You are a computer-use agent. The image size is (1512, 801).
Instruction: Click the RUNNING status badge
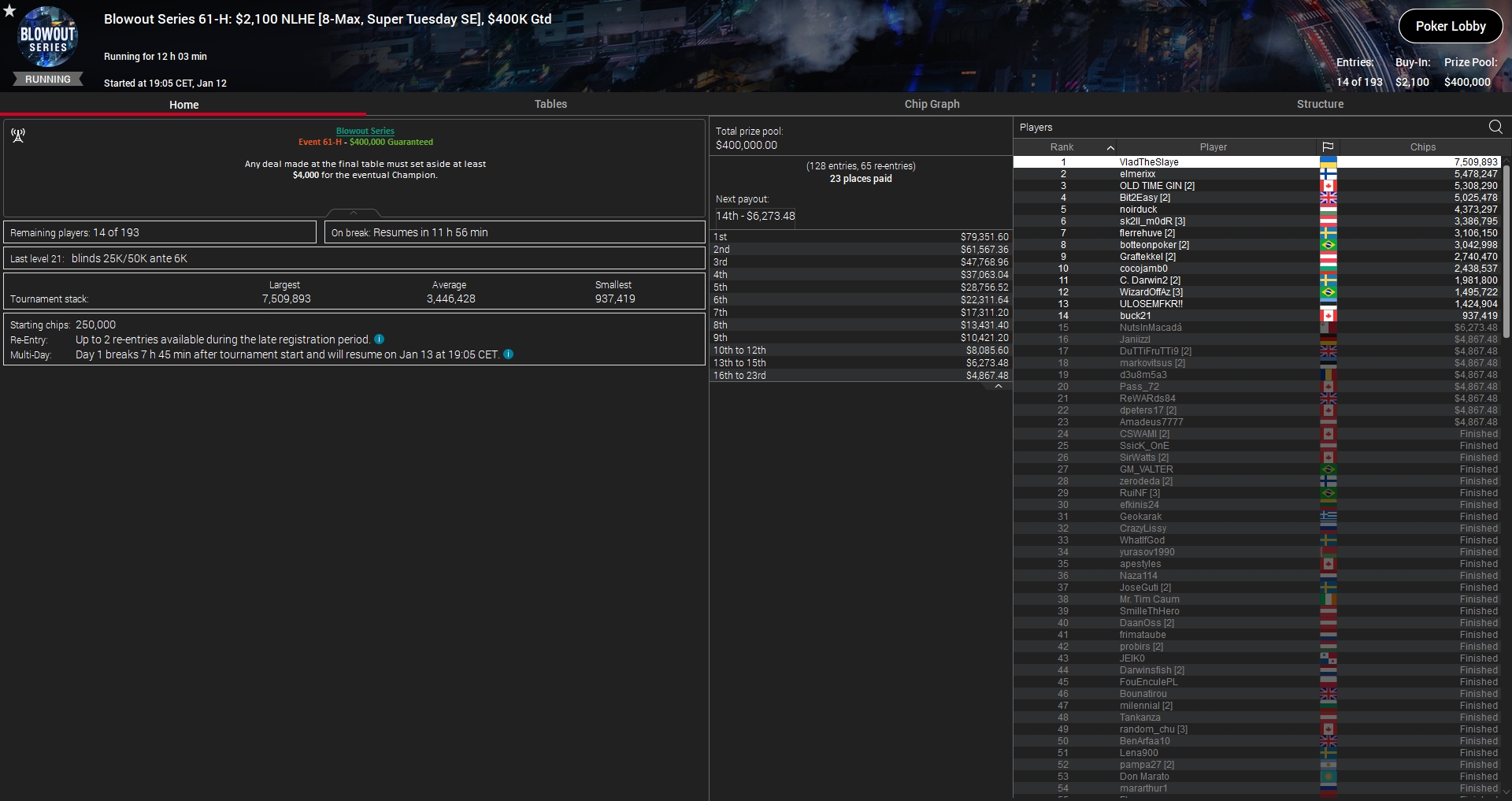pos(48,79)
